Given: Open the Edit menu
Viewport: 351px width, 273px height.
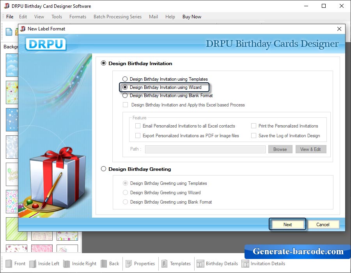Looking at the screenshot, I should pyautogui.click(x=23, y=17).
